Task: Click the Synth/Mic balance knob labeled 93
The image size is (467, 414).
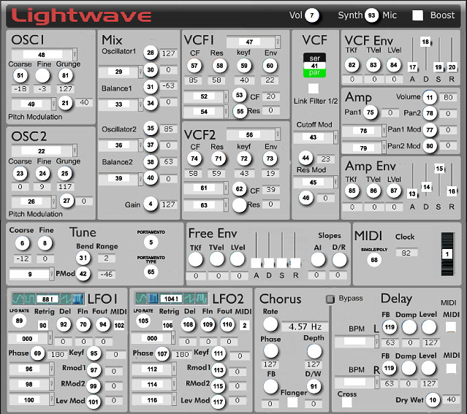Action: point(371,15)
